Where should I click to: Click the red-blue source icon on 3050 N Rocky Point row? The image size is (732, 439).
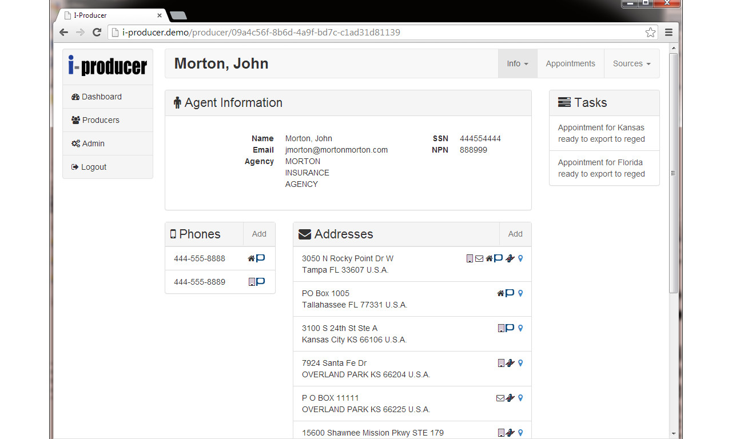(510, 258)
